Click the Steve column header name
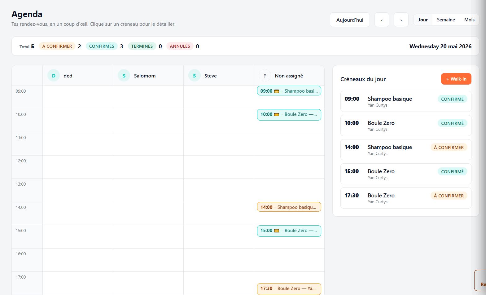Screen dimensions: 486x295 tap(210, 76)
